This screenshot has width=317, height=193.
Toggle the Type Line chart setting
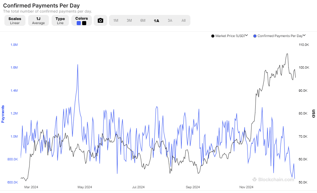coord(60,20)
